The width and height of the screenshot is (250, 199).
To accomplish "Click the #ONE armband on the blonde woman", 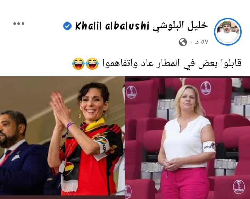I will click(209, 147).
